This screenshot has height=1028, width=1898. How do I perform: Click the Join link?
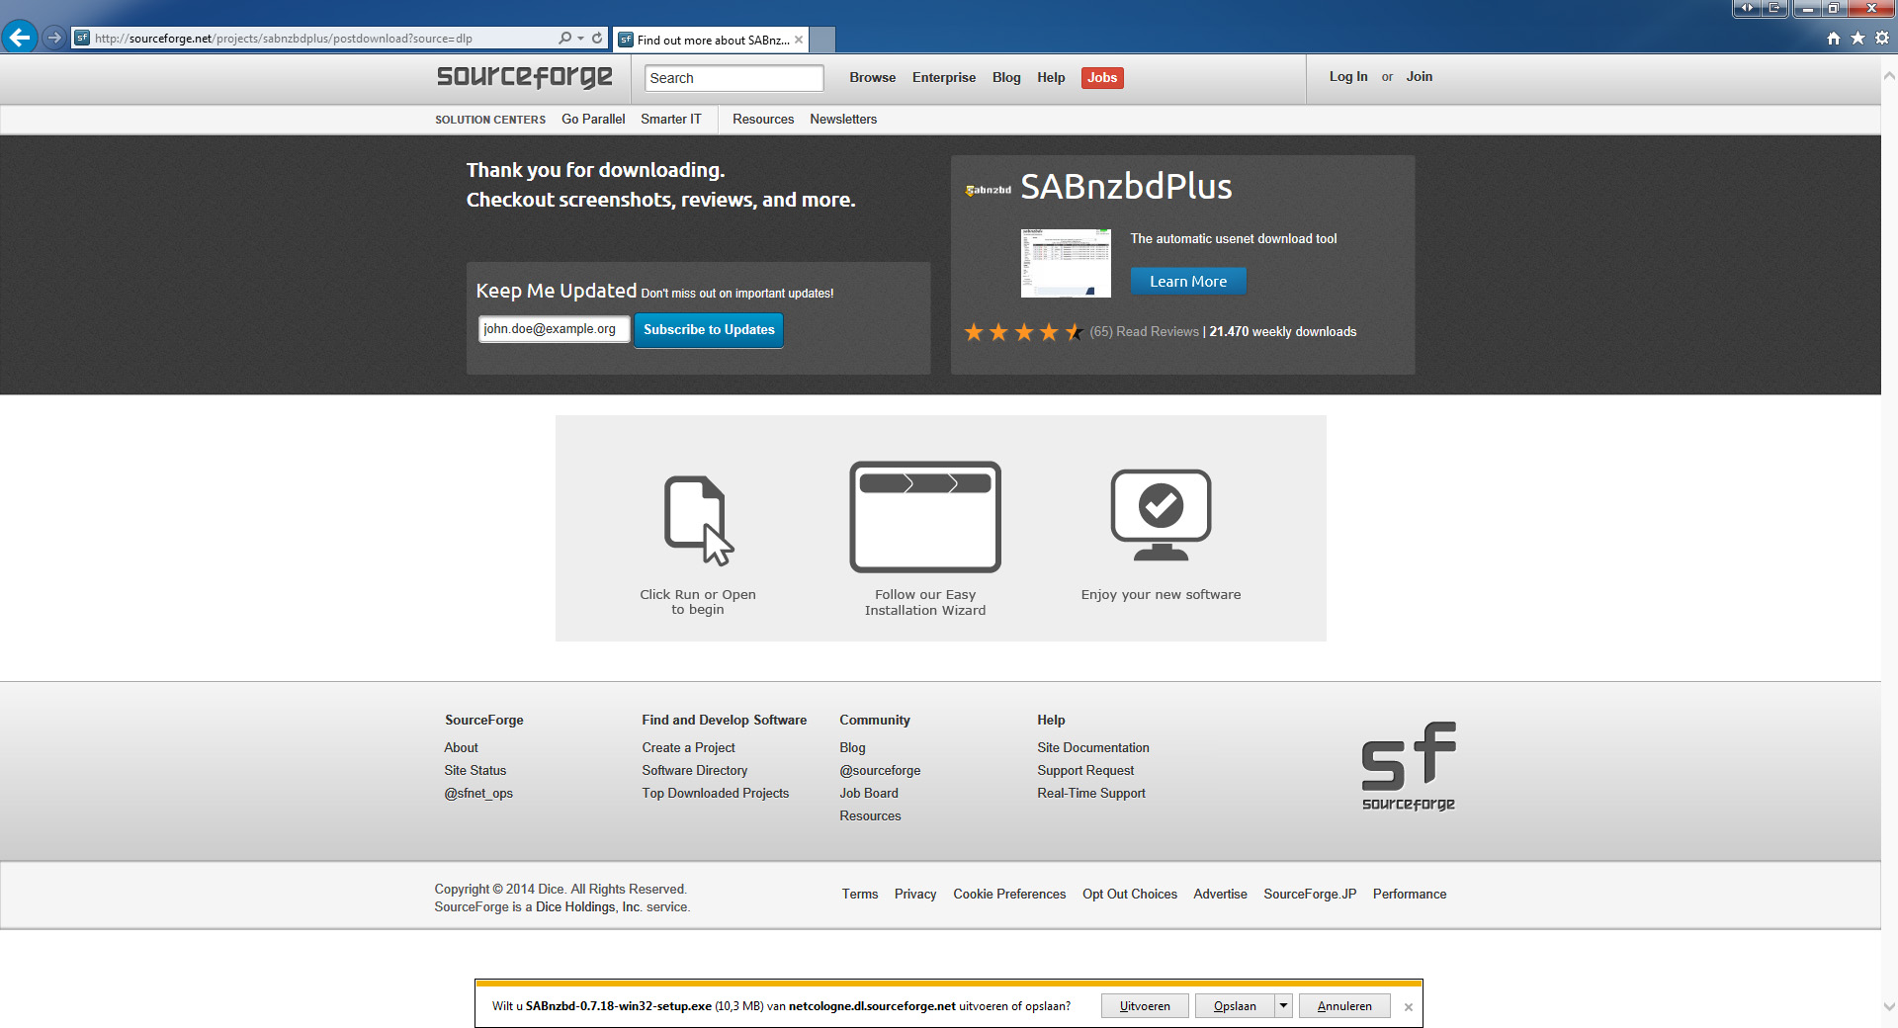[x=1419, y=76]
